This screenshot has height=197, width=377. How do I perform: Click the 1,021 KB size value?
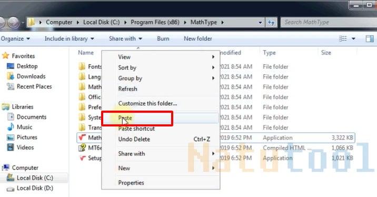pos(342,158)
